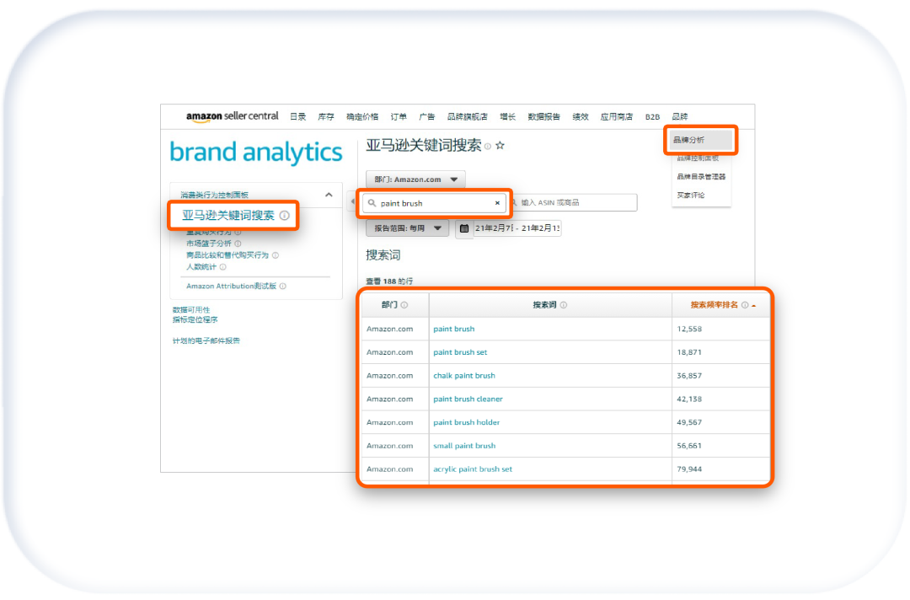Image resolution: width=910 pixels, height=600 pixels.
Task: Open the chalk paint brush search term
Action: [464, 376]
